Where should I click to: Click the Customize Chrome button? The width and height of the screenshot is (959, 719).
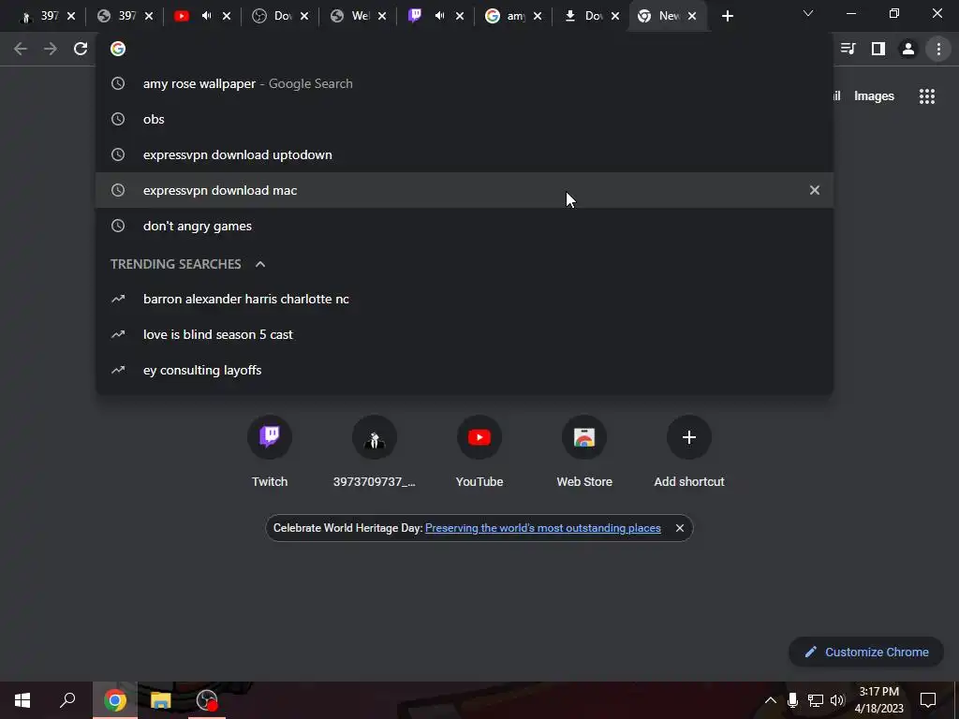[866, 653]
